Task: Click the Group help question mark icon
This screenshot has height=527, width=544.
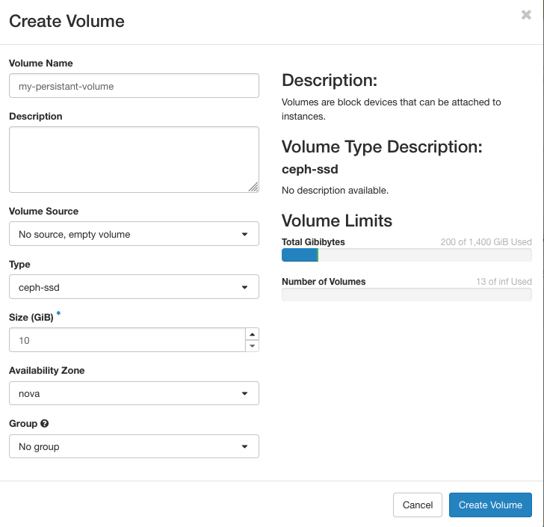Action: coord(45,424)
